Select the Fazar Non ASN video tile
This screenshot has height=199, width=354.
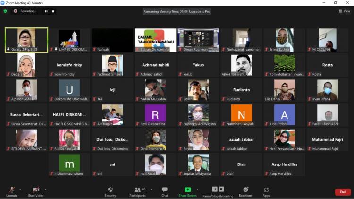[x=328, y=115]
